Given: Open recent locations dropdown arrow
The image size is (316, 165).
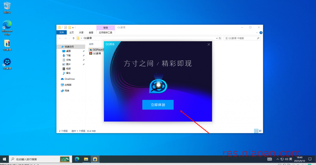Looking at the screenshot, I should pyautogui.click(x=69, y=38).
